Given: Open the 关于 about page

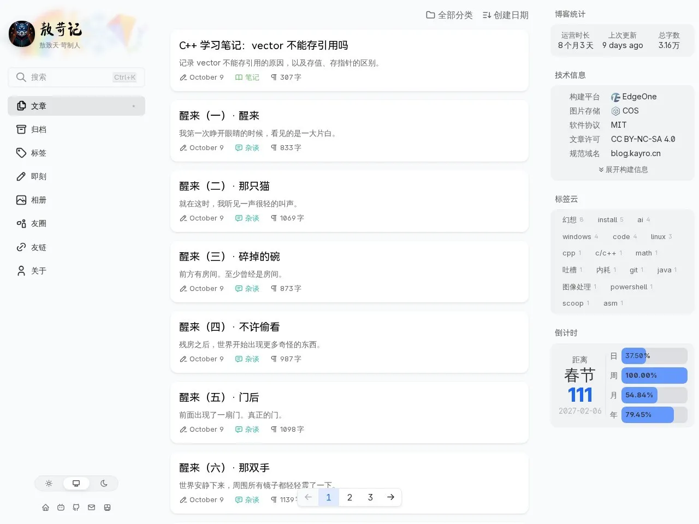Looking at the screenshot, I should click(x=76, y=271).
